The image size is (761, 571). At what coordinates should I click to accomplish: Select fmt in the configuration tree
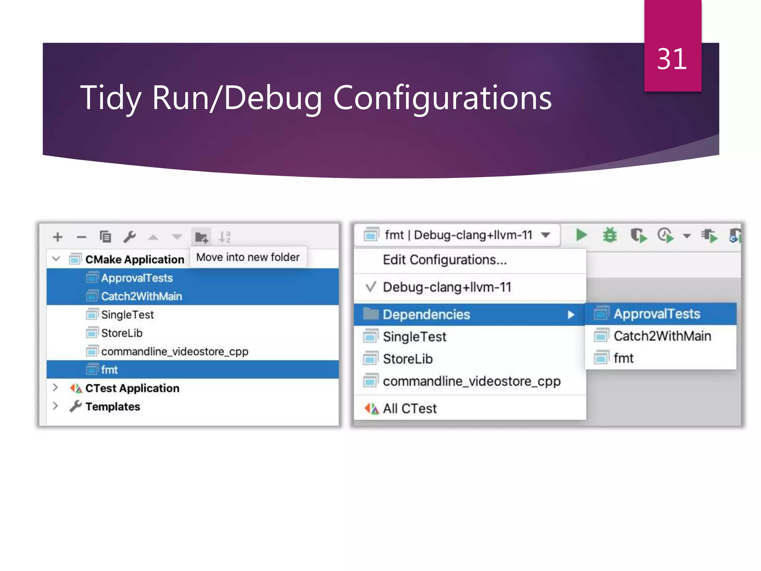click(x=192, y=370)
